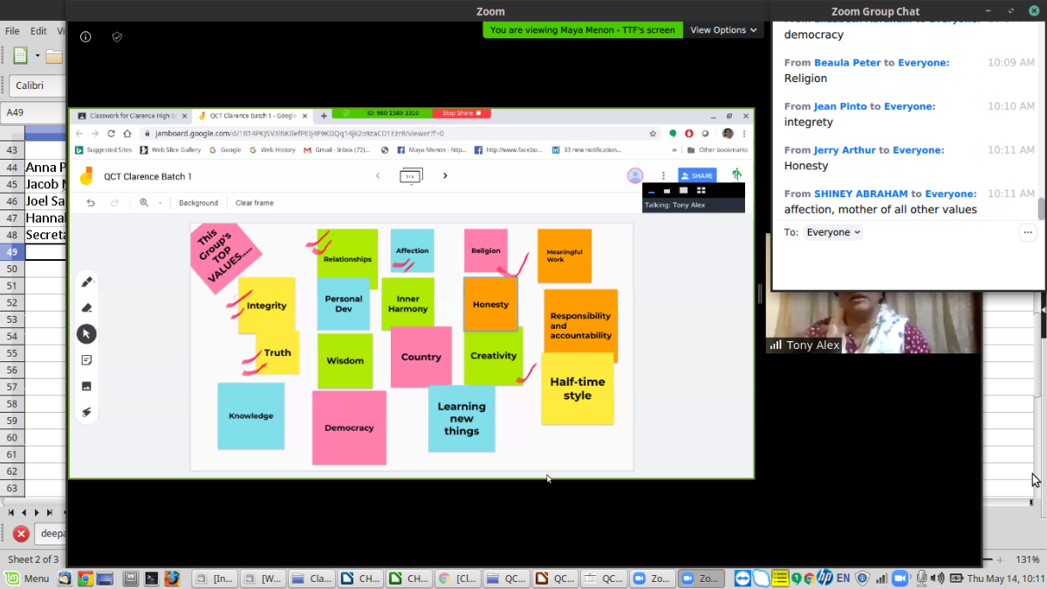Click the Sticky note tool
1047x589 pixels.
tap(86, 360)
